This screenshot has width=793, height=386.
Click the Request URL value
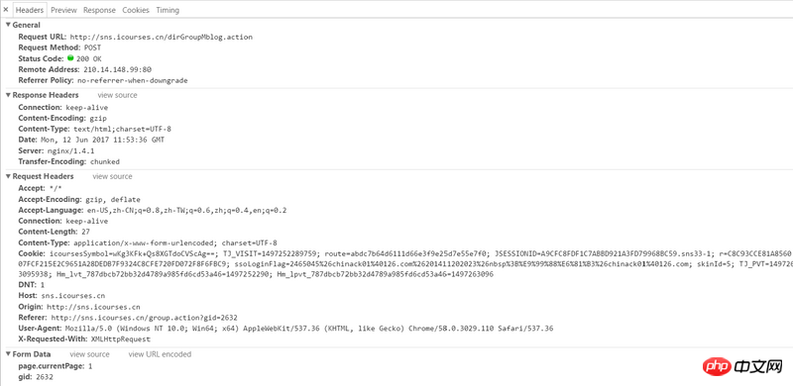click(161, 37)
